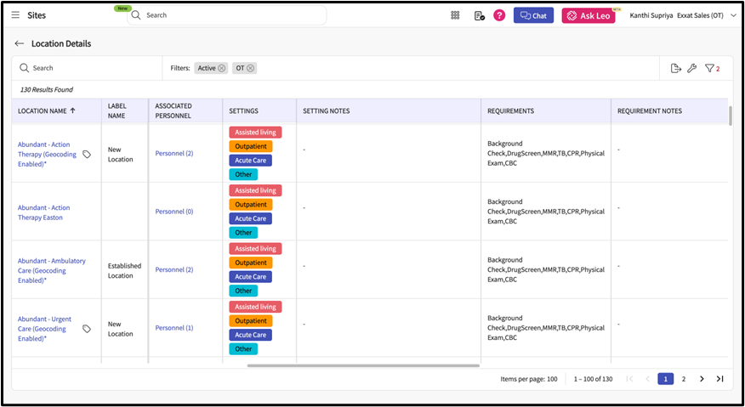This screenshot has width=745, height=407.
Task: Remove the OT filter chip
Action: (x=251, y=68)
